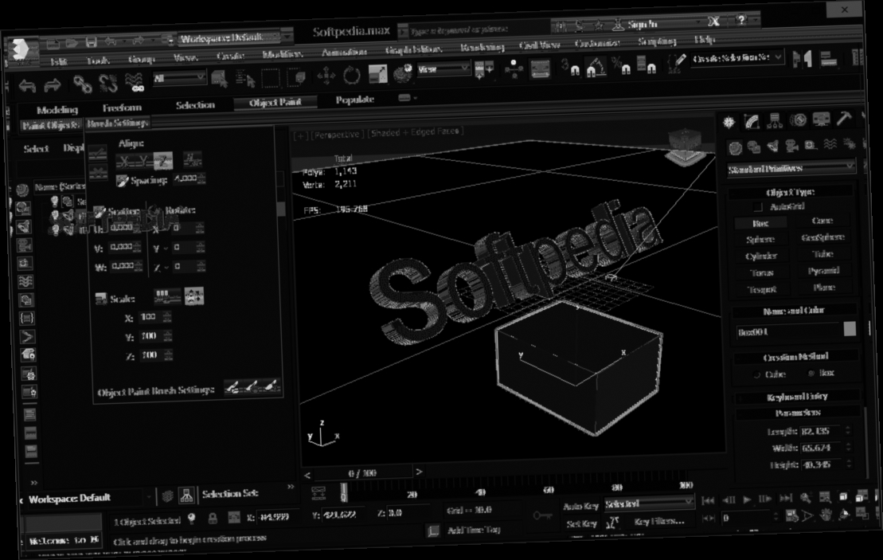Toggle the selection lock padlock icon
This screenshot has width=883, height=560.
213,519
